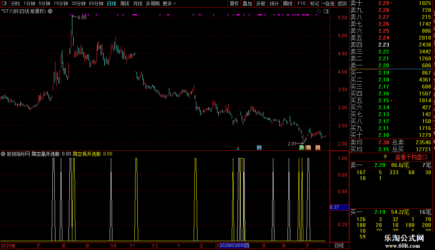The height and width of the screenshot is (250, 435).
Task: Select the 1分钟 period tab
Action: (x=29, y=3)
